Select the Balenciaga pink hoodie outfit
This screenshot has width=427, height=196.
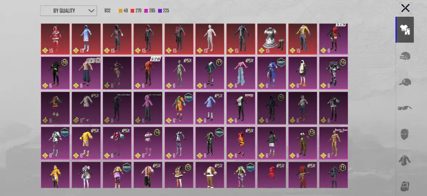pyautogui.click(x=148, y=108)
